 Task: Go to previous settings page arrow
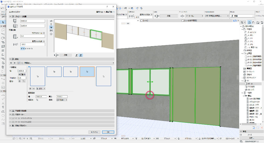point(11,63)
